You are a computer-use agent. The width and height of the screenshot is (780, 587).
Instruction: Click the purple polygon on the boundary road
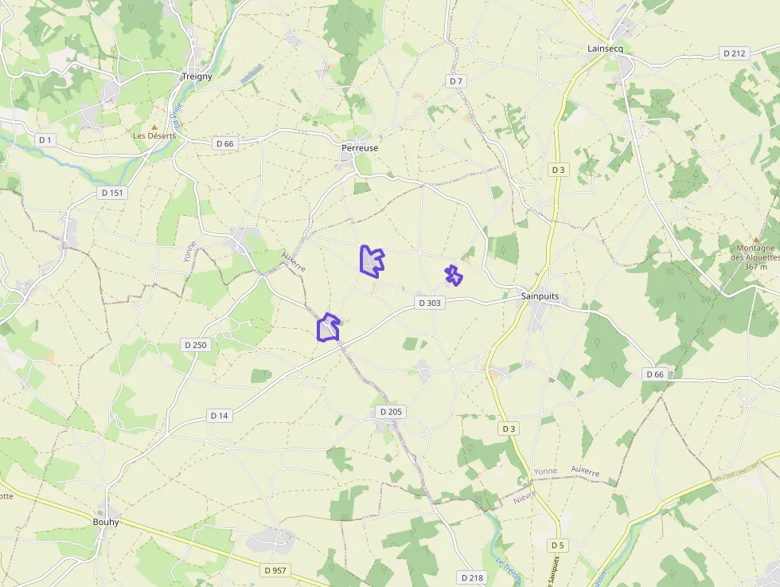[x=328, y=327]
